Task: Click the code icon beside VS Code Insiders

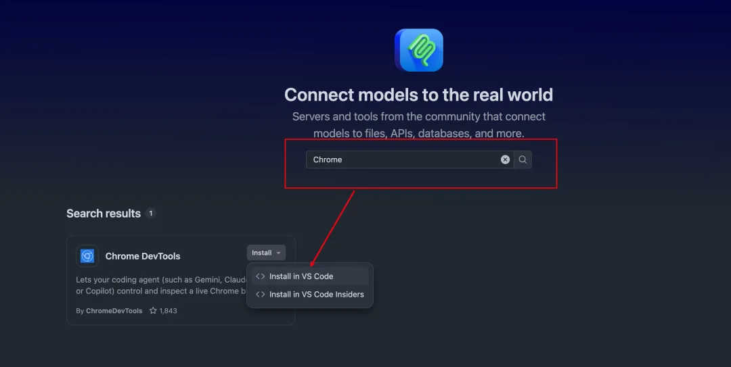Action: tap(260, 295)
